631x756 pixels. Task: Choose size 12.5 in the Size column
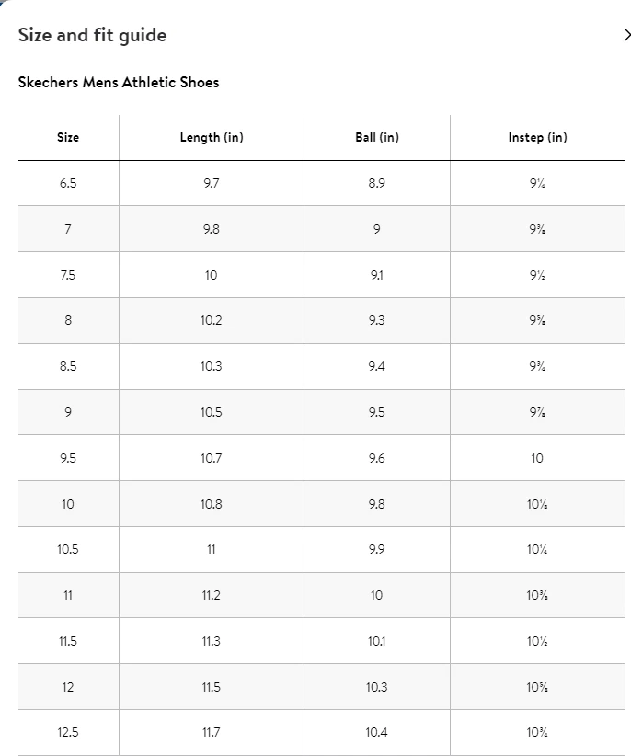click(68, 733)
